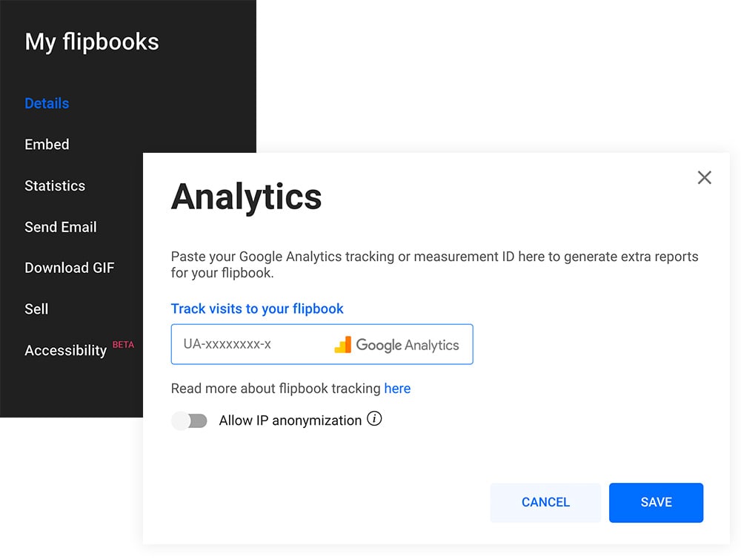
Task: Click the 'Track visits to your flipbook' label
Action: [x=257, y=309]
